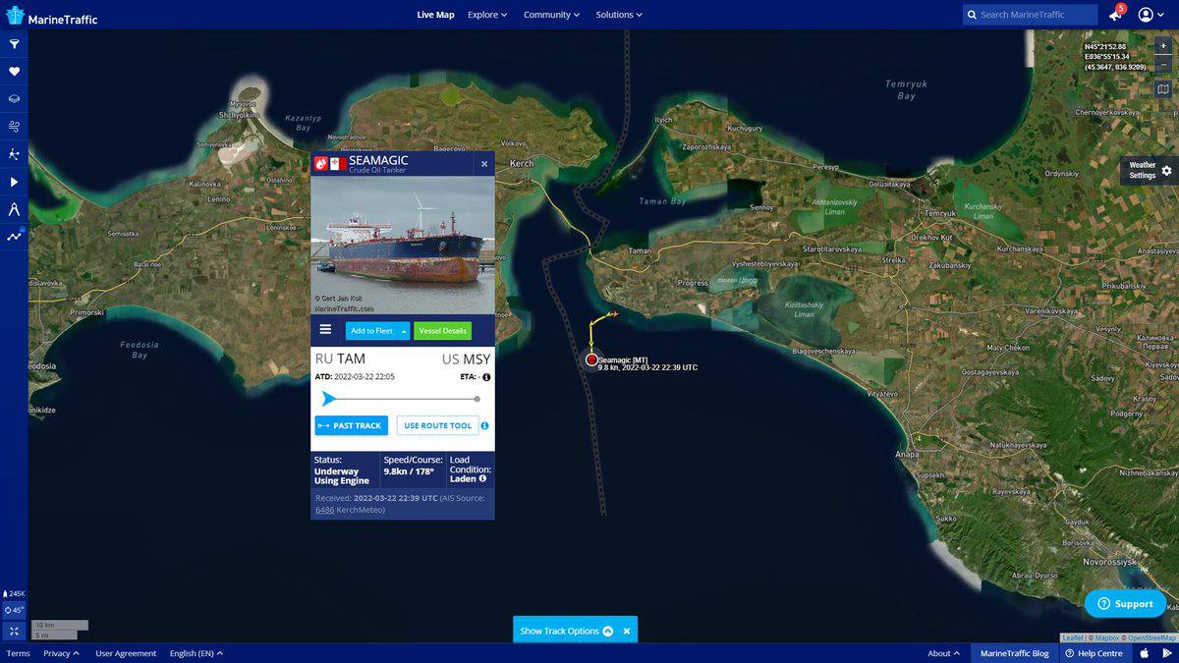Open the density maps nodes icon

14,154
